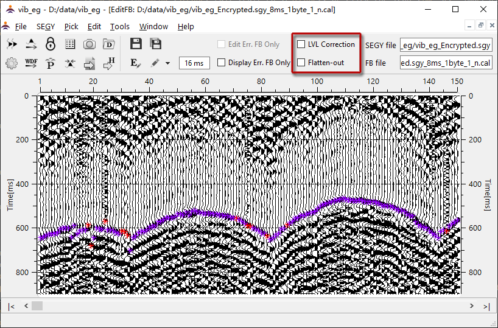Open the SEGY menu
498x328 pixels.
coord(46,26)
